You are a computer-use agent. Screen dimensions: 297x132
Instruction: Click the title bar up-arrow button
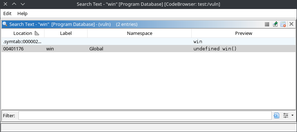point(14,4)
